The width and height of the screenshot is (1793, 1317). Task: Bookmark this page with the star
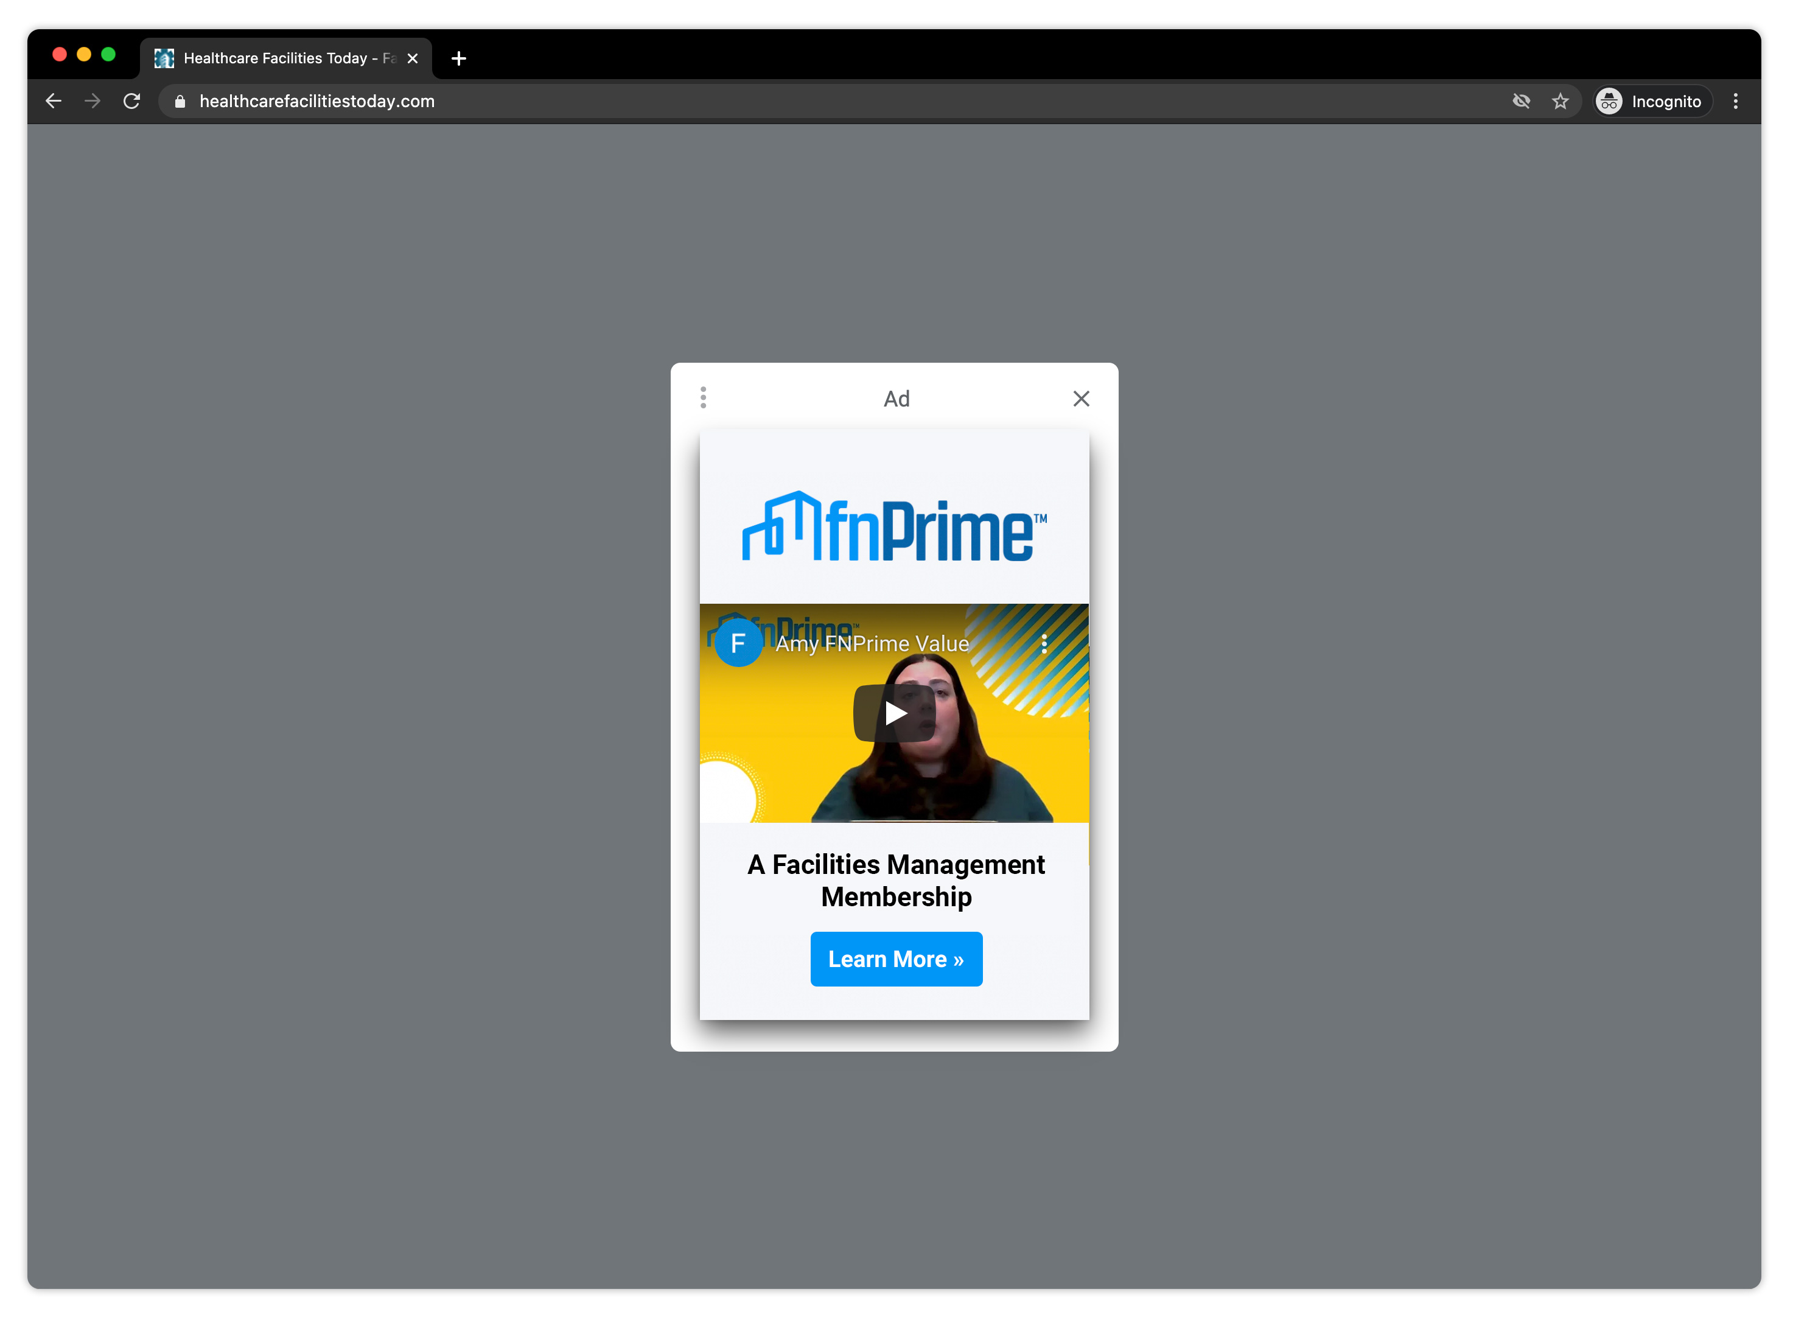point(1559,101)
